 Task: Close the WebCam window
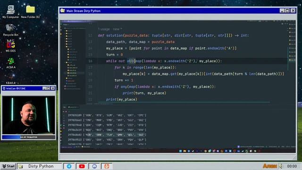(x=53, y=88)
